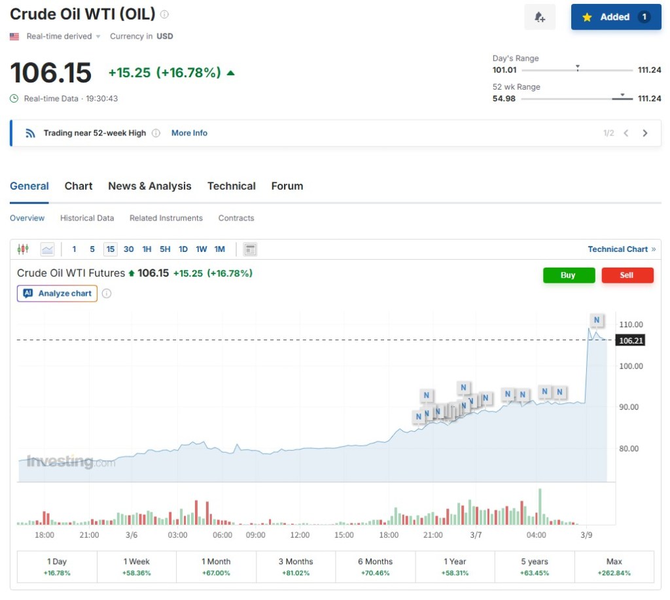This screenshot has height=600, width=670.
Task: Click info icon beside Trading near 52-week High
Action: tap(156, 133)
